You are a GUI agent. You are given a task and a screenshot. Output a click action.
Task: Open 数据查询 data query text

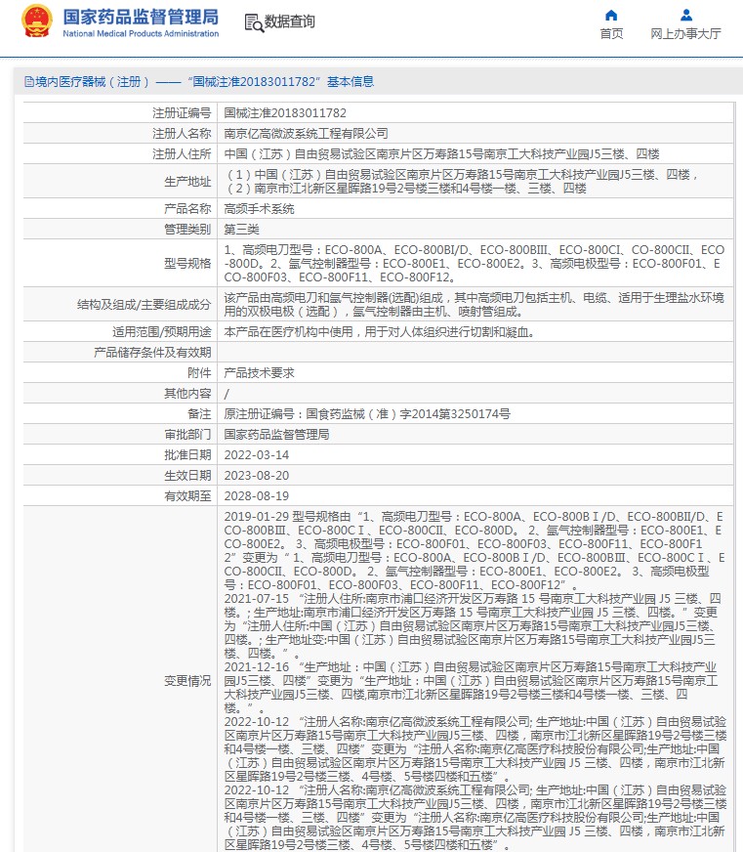pyautogui.click(x=290, y=21)
